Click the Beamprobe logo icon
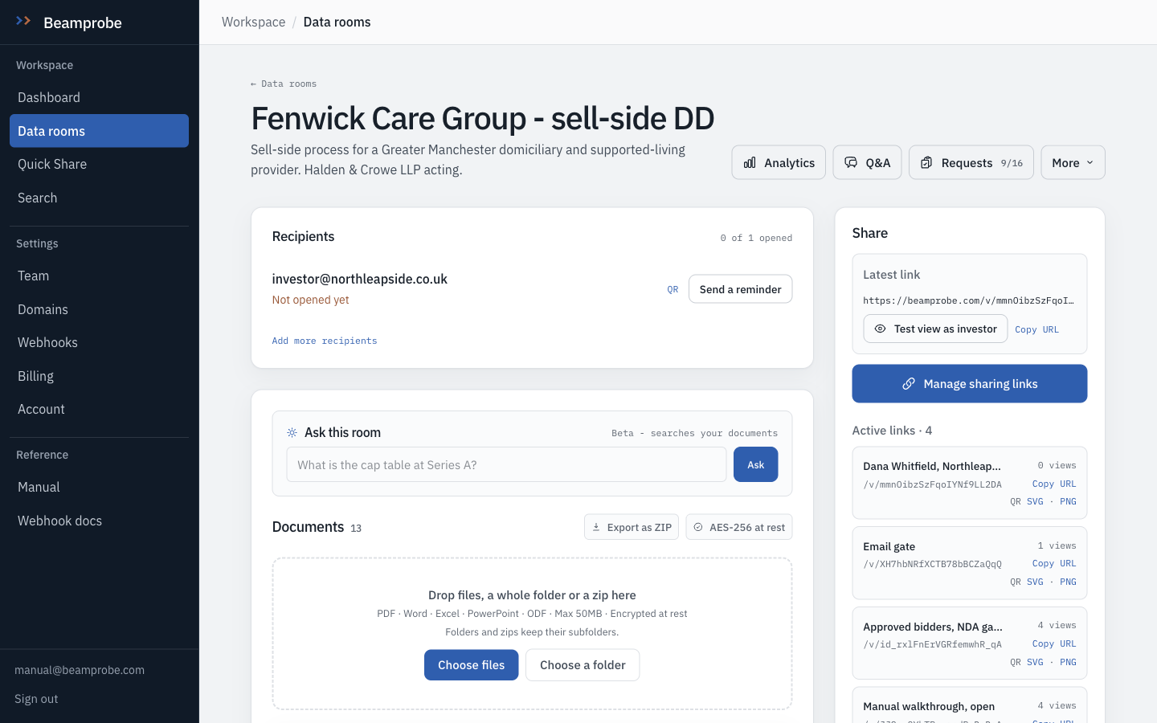 click(x=23, y=21)
